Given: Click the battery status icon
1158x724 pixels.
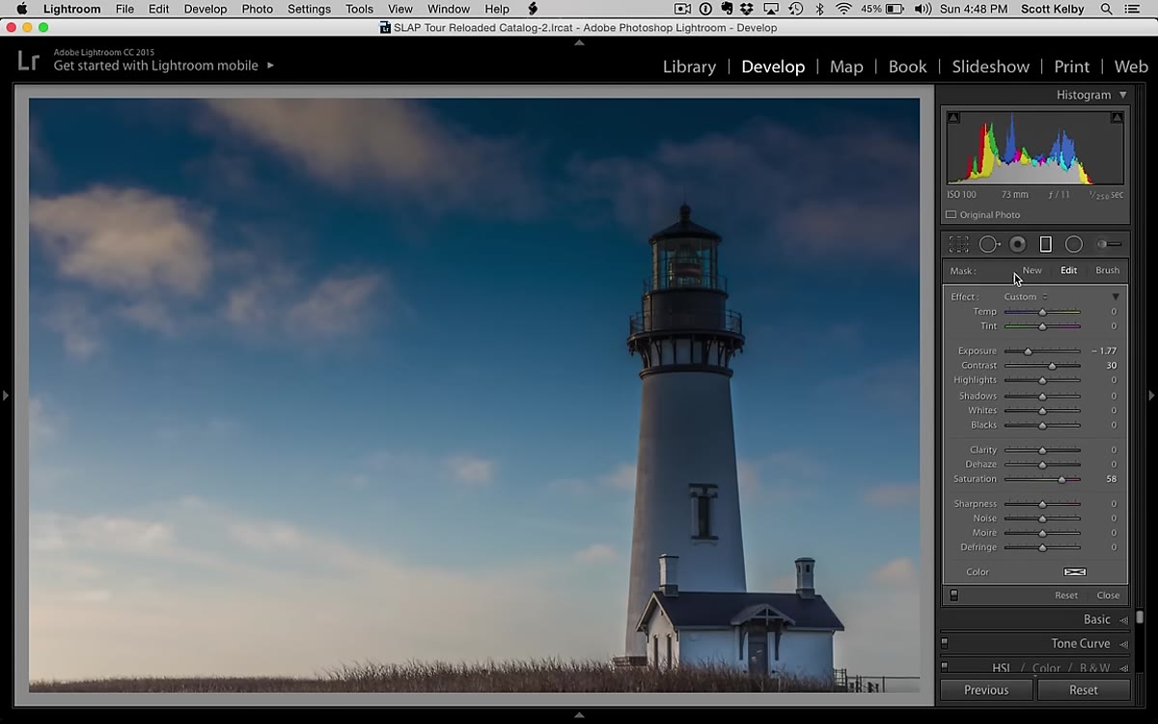Looking at the screenshot, I should [x=896, y=9].
